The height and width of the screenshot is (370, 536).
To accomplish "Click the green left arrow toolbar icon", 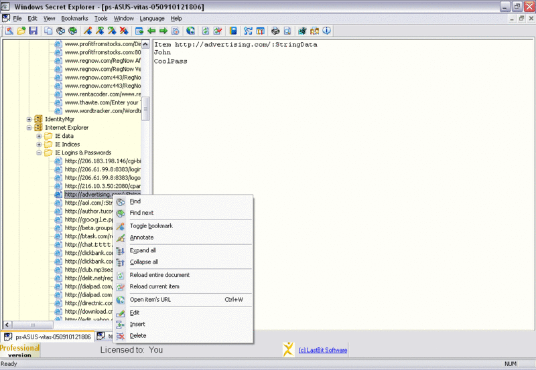I will point(151,31).
